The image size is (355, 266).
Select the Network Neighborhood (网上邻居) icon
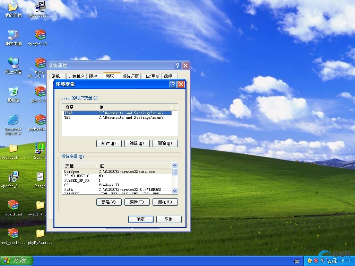pos(14,66)
